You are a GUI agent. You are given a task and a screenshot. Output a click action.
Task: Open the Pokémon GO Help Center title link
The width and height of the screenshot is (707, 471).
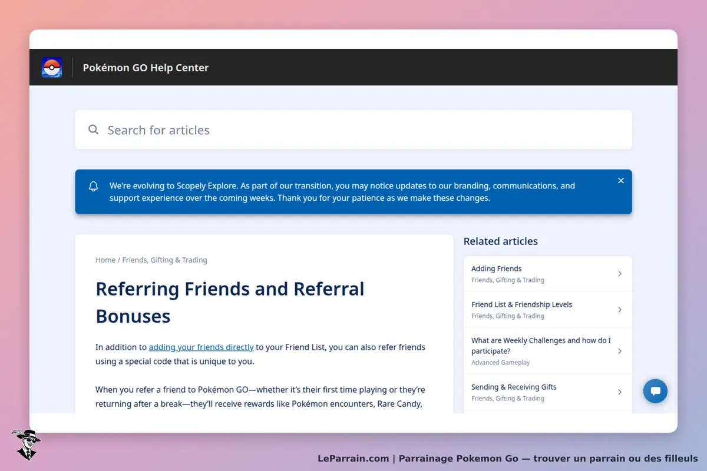[146, 68]
